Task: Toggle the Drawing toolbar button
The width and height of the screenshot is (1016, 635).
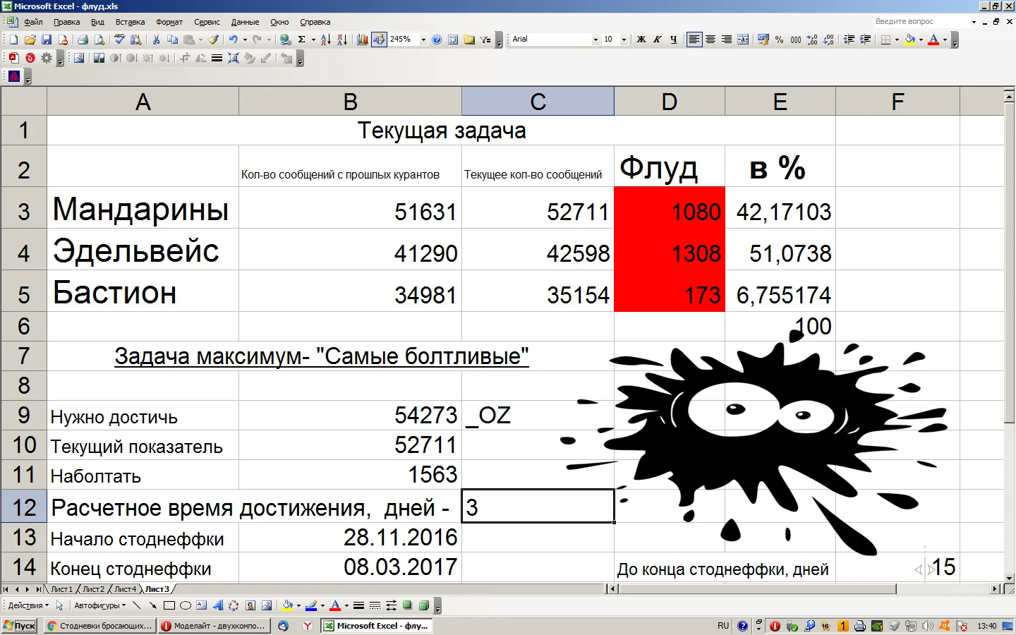Action: coord(379,40)
